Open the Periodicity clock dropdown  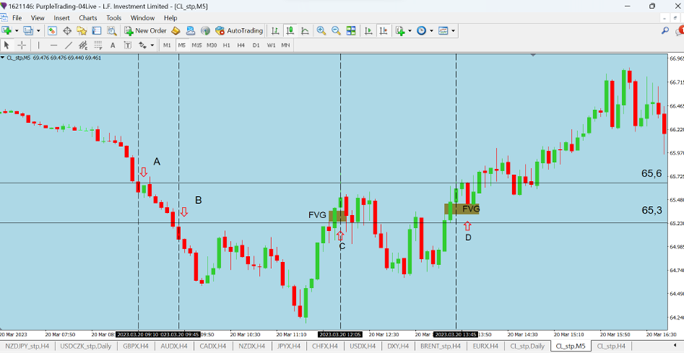click(431, 31)
